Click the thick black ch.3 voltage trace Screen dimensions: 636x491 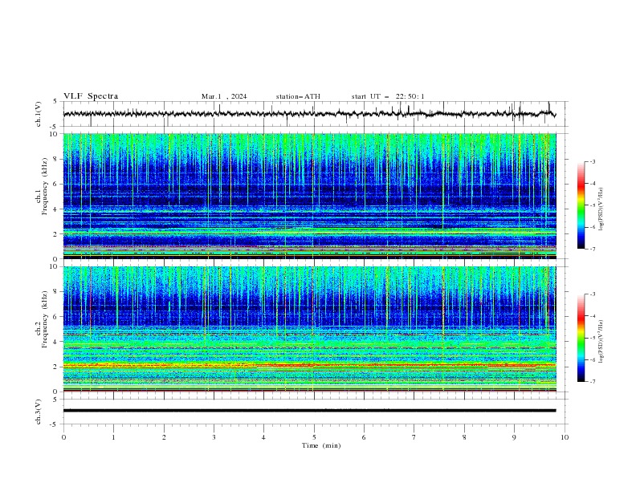(309, 411)
